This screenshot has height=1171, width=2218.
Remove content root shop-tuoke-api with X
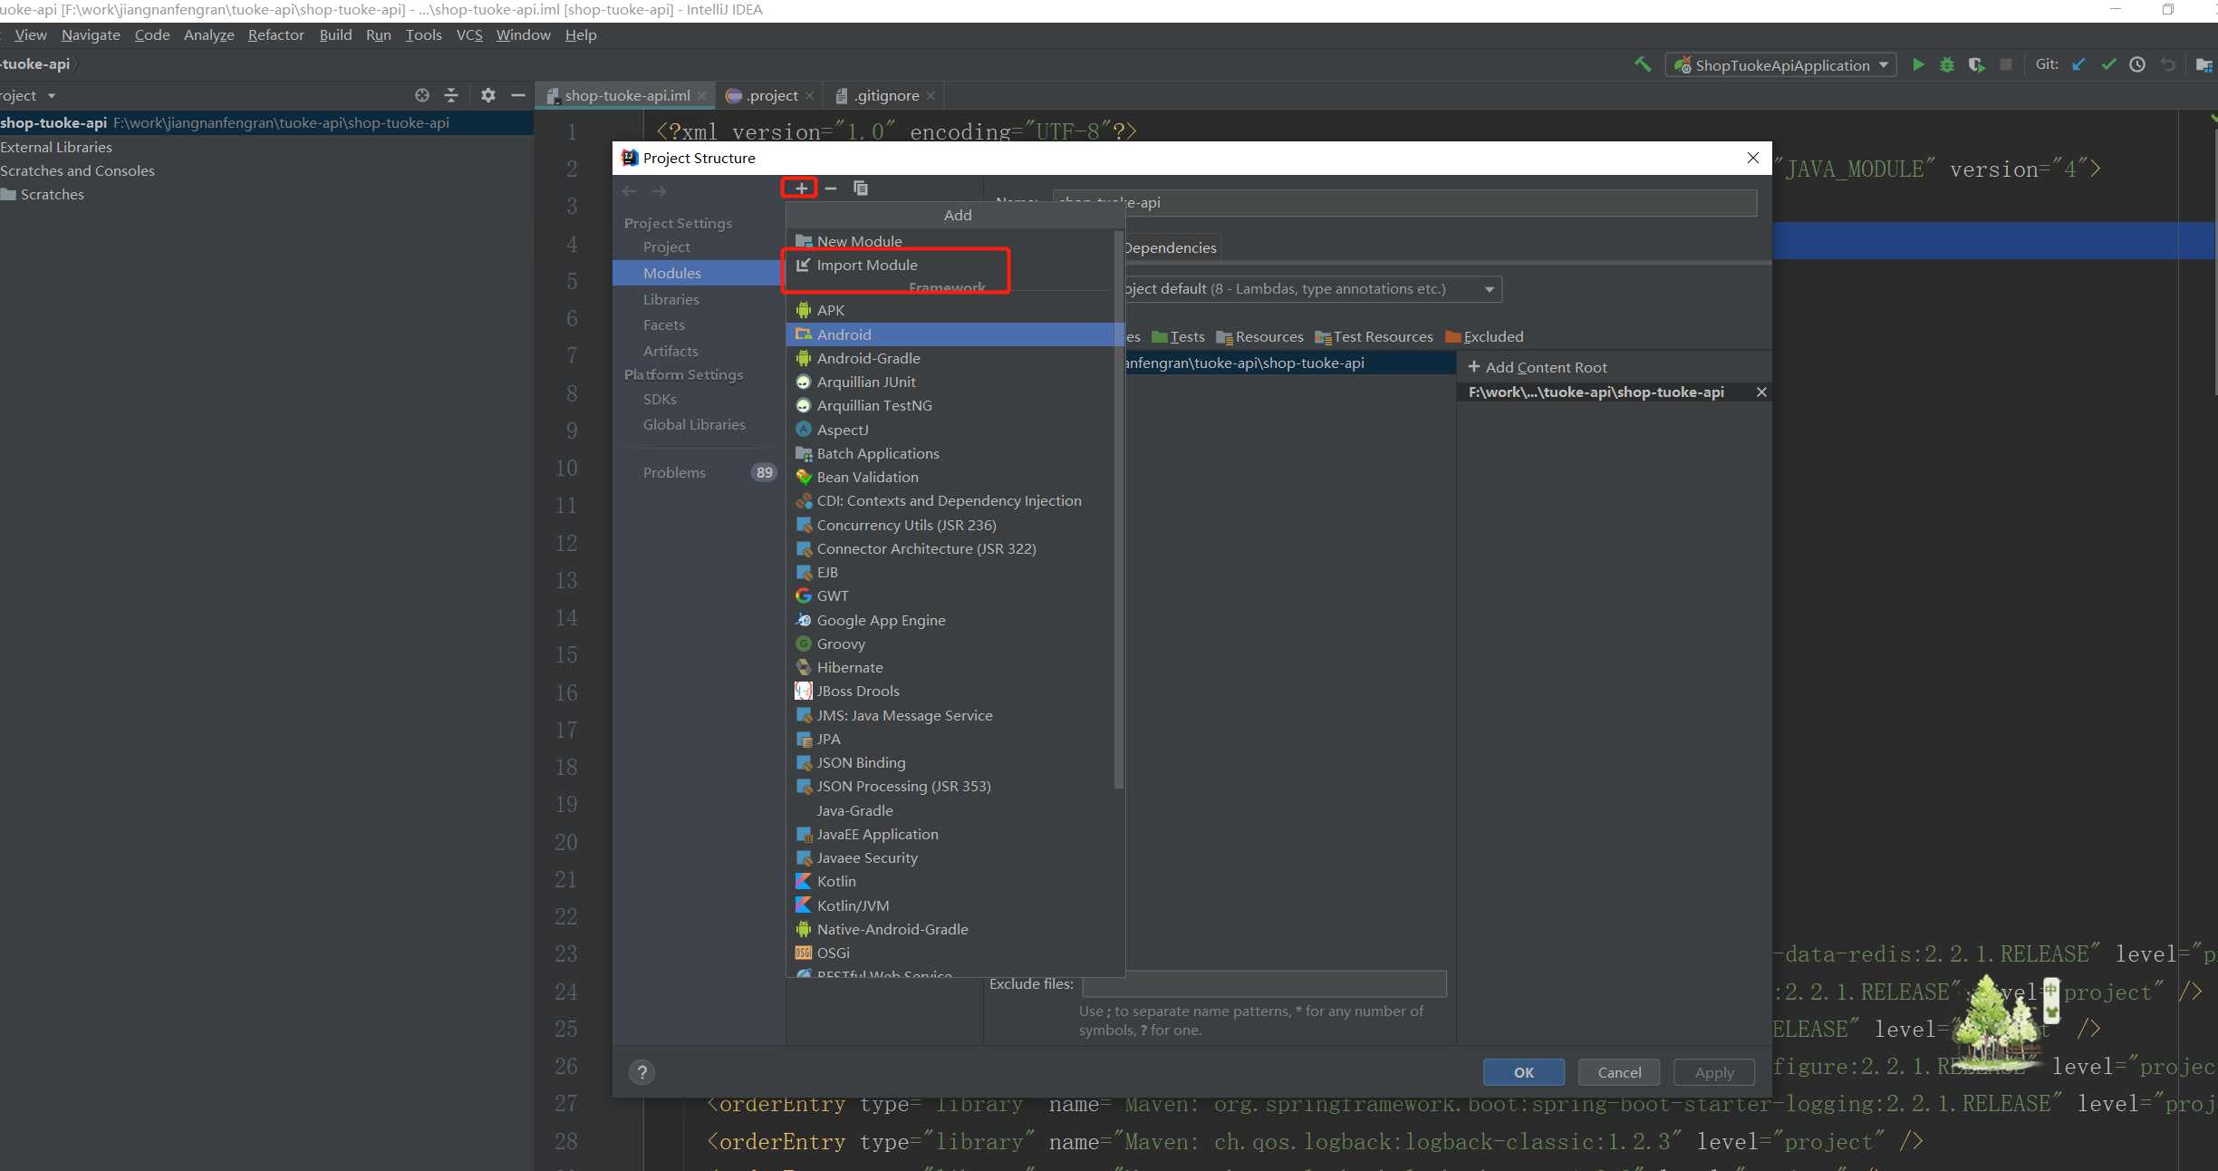1761,392
